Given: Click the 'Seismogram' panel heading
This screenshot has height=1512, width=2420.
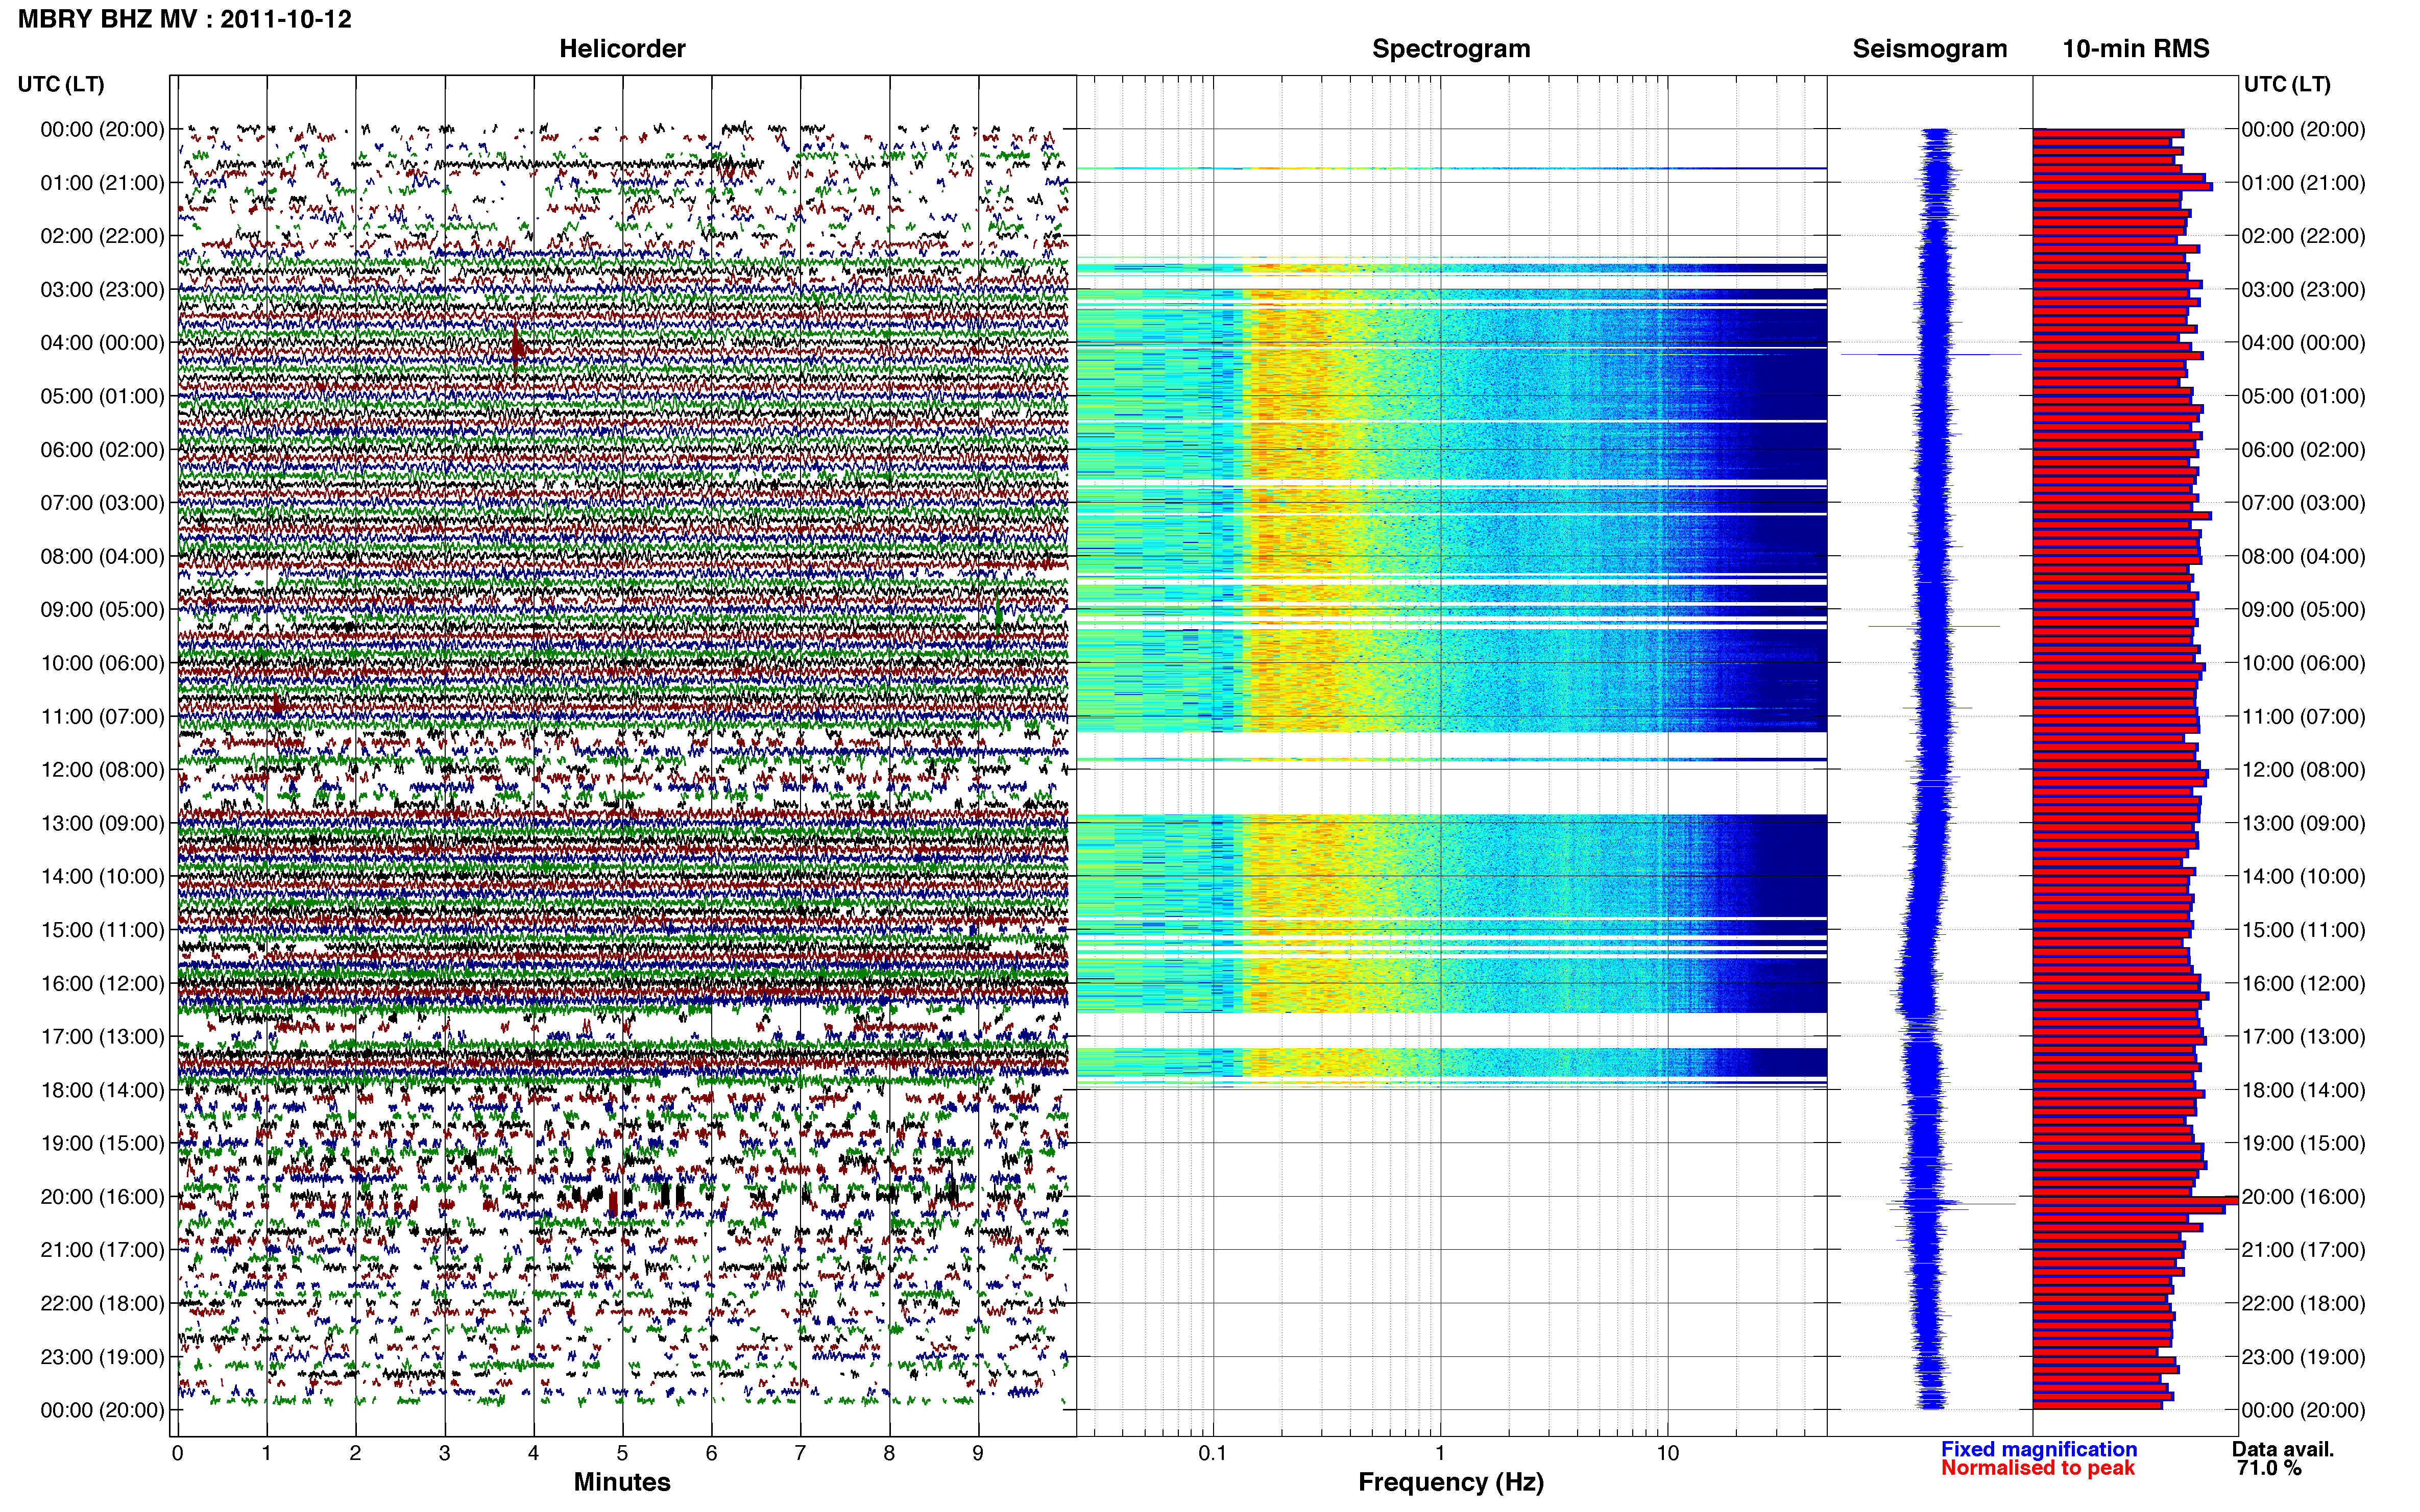Looking at the screenshot, I should tap(1930, 49).
